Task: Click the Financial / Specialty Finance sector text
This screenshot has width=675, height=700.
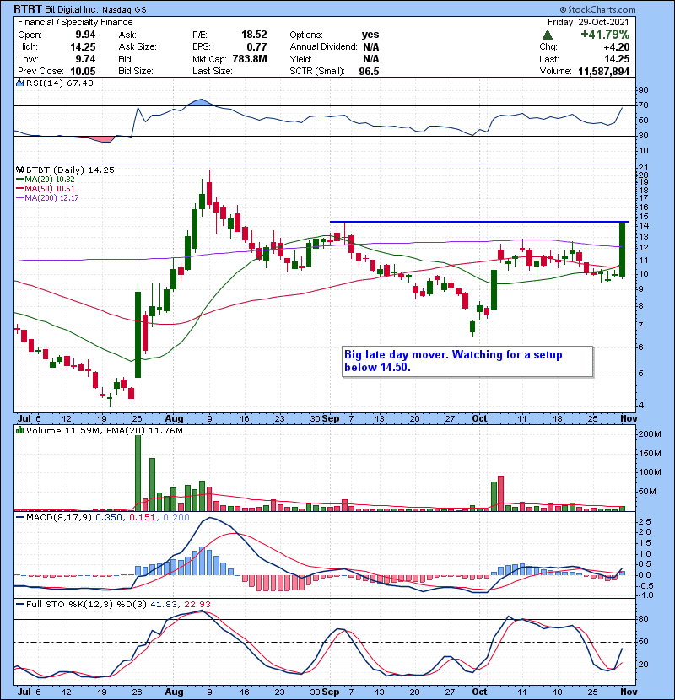Action: pos(75,22)
